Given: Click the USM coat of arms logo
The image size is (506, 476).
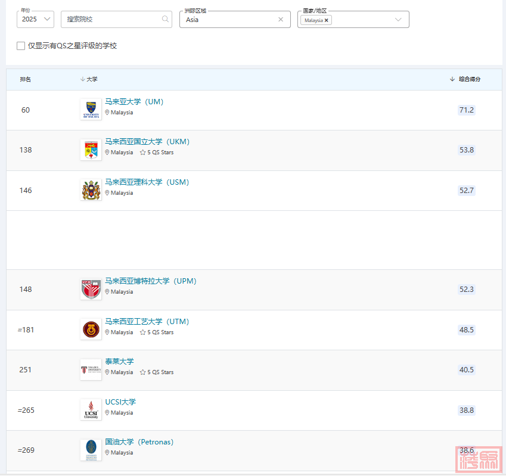Looking at the screenshot, I should click(91, 190).
